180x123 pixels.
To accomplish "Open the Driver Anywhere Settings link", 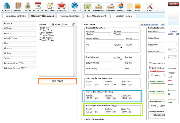I will point(148,24).
